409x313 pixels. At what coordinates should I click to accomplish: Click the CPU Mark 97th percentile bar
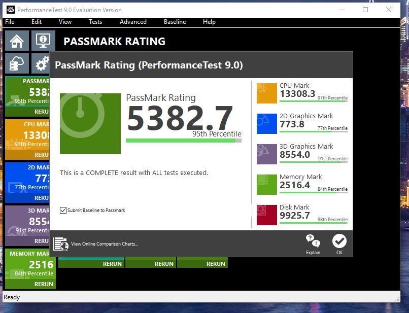tap(314, 101)
